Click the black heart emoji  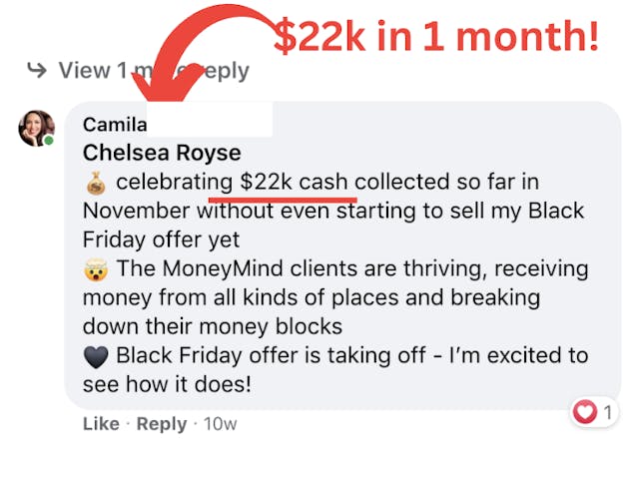point(96,355)
